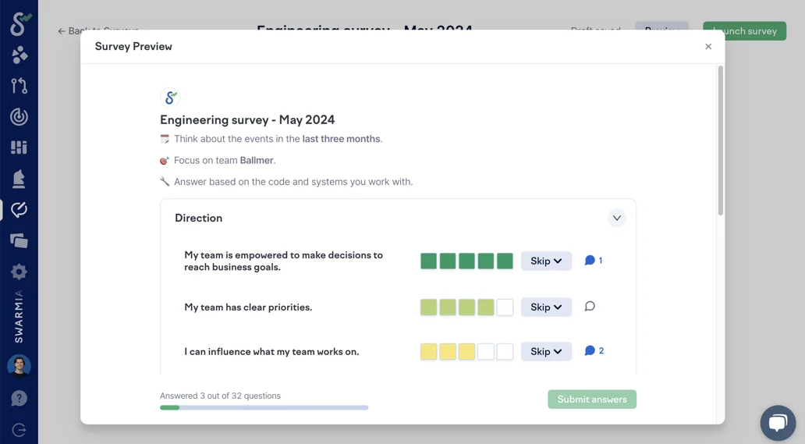
Task: Click the Submit answers button
Action: pyautogui.click(x=591, y=400)
